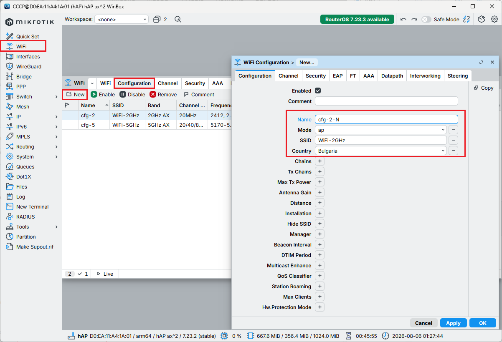Open the search magnifier in toolbar
502x342 pixels.
point(178,19)
